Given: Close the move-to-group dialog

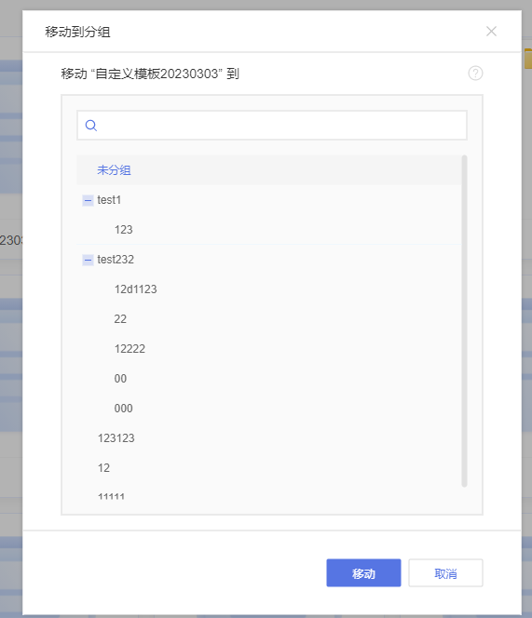Looking at the screenshot, I should (491, 31).
